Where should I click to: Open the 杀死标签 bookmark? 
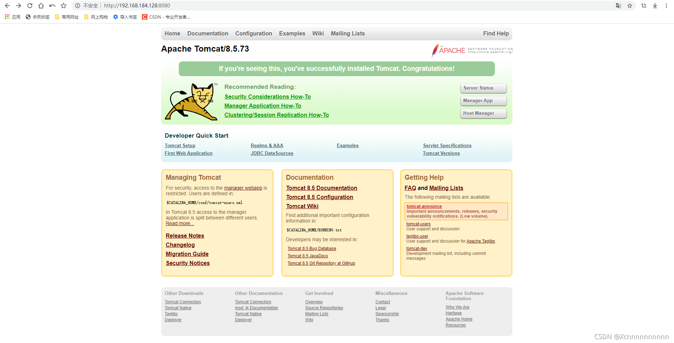38,17
